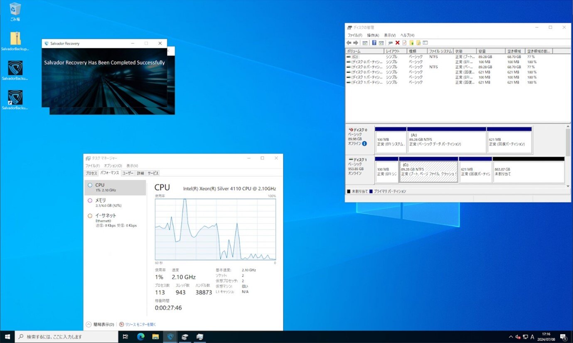Click the red X delete icon in toolbar
Screen dimensions: 573x343
point(397,43)
